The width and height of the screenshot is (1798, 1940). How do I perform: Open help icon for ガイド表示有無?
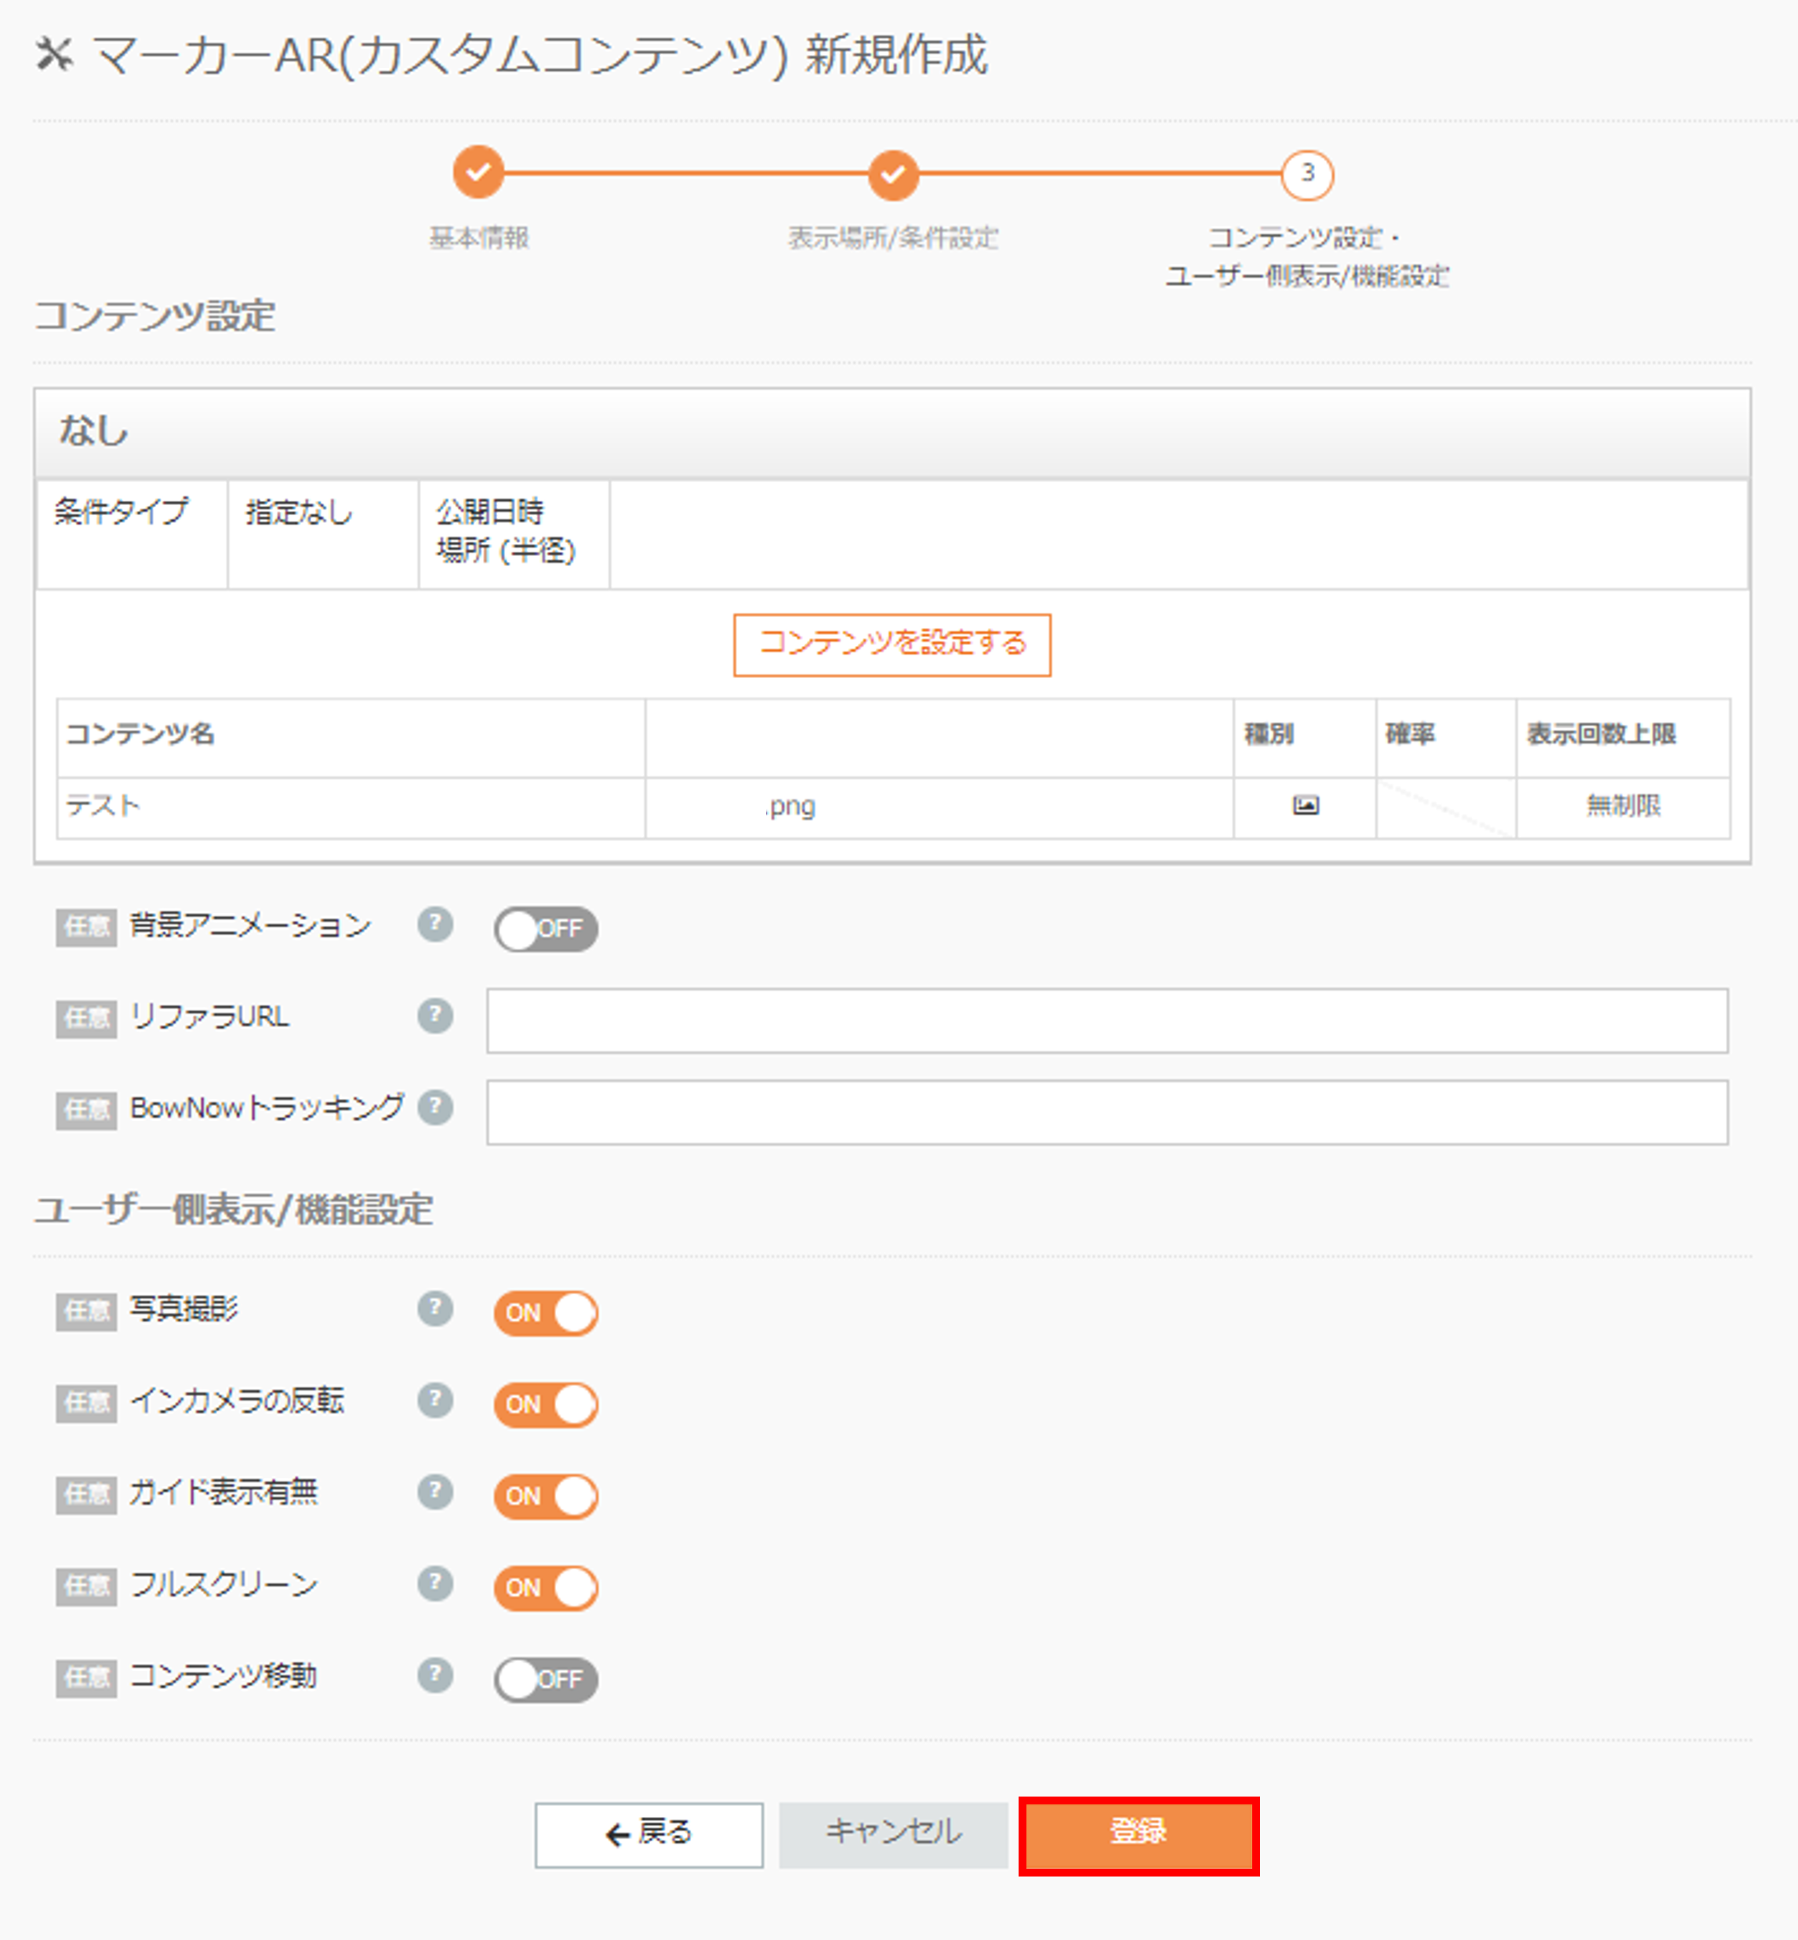435,1491
